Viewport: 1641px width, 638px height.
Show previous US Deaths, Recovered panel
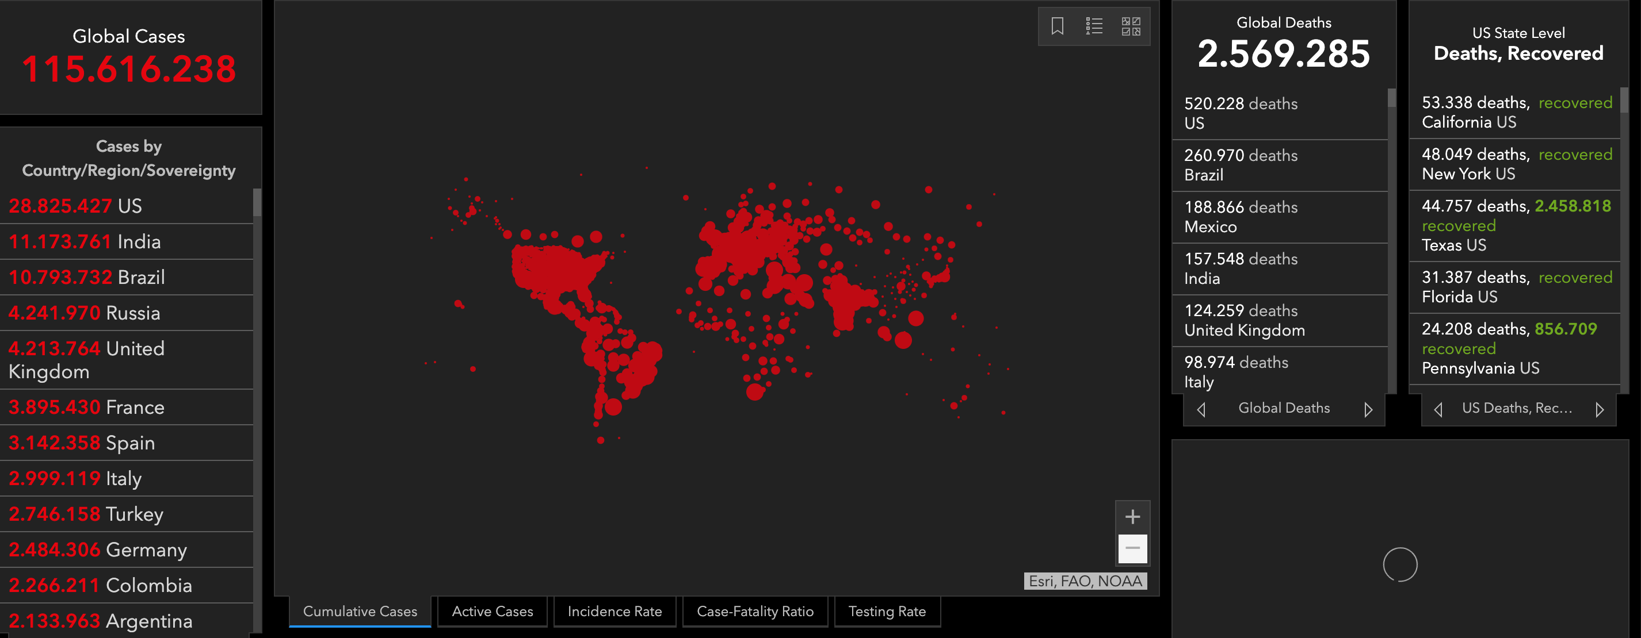pos(1438,410)
